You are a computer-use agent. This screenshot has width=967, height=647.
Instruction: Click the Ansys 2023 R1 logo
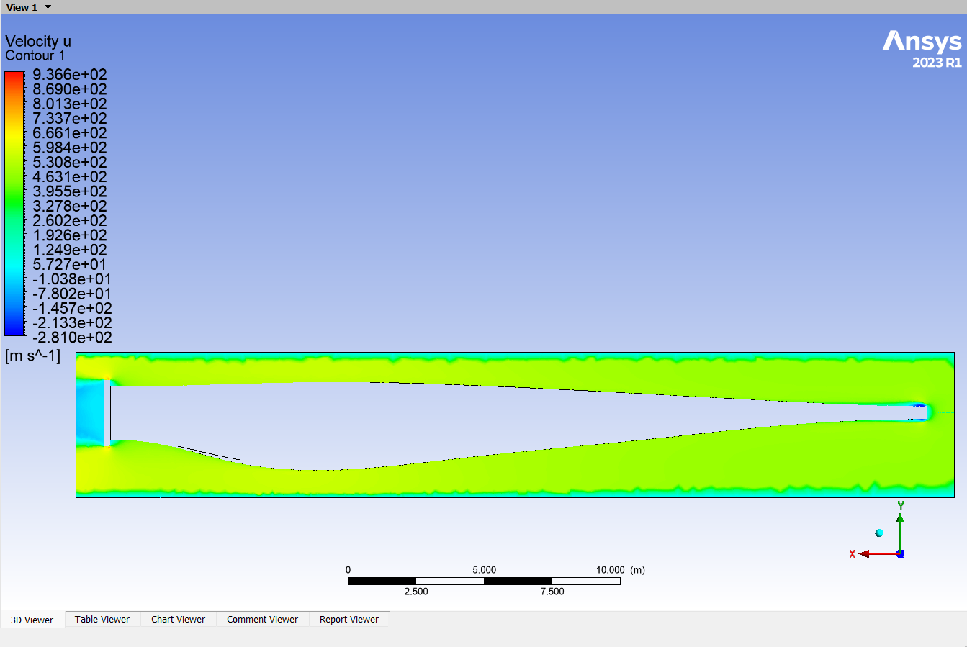922,49
